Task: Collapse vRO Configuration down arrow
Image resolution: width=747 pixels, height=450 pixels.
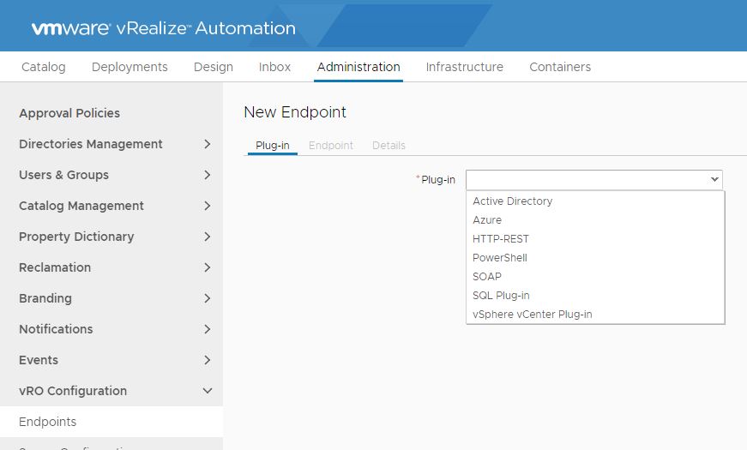Action: tap(208, 391)
